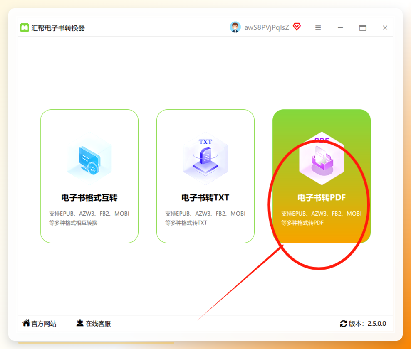Select the TXT conversion hexagon icon

205,159
